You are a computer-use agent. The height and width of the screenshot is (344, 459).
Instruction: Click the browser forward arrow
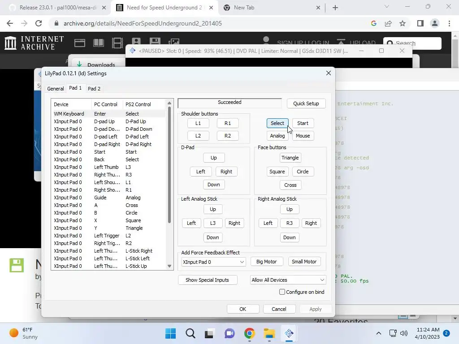tap(24, 23)
